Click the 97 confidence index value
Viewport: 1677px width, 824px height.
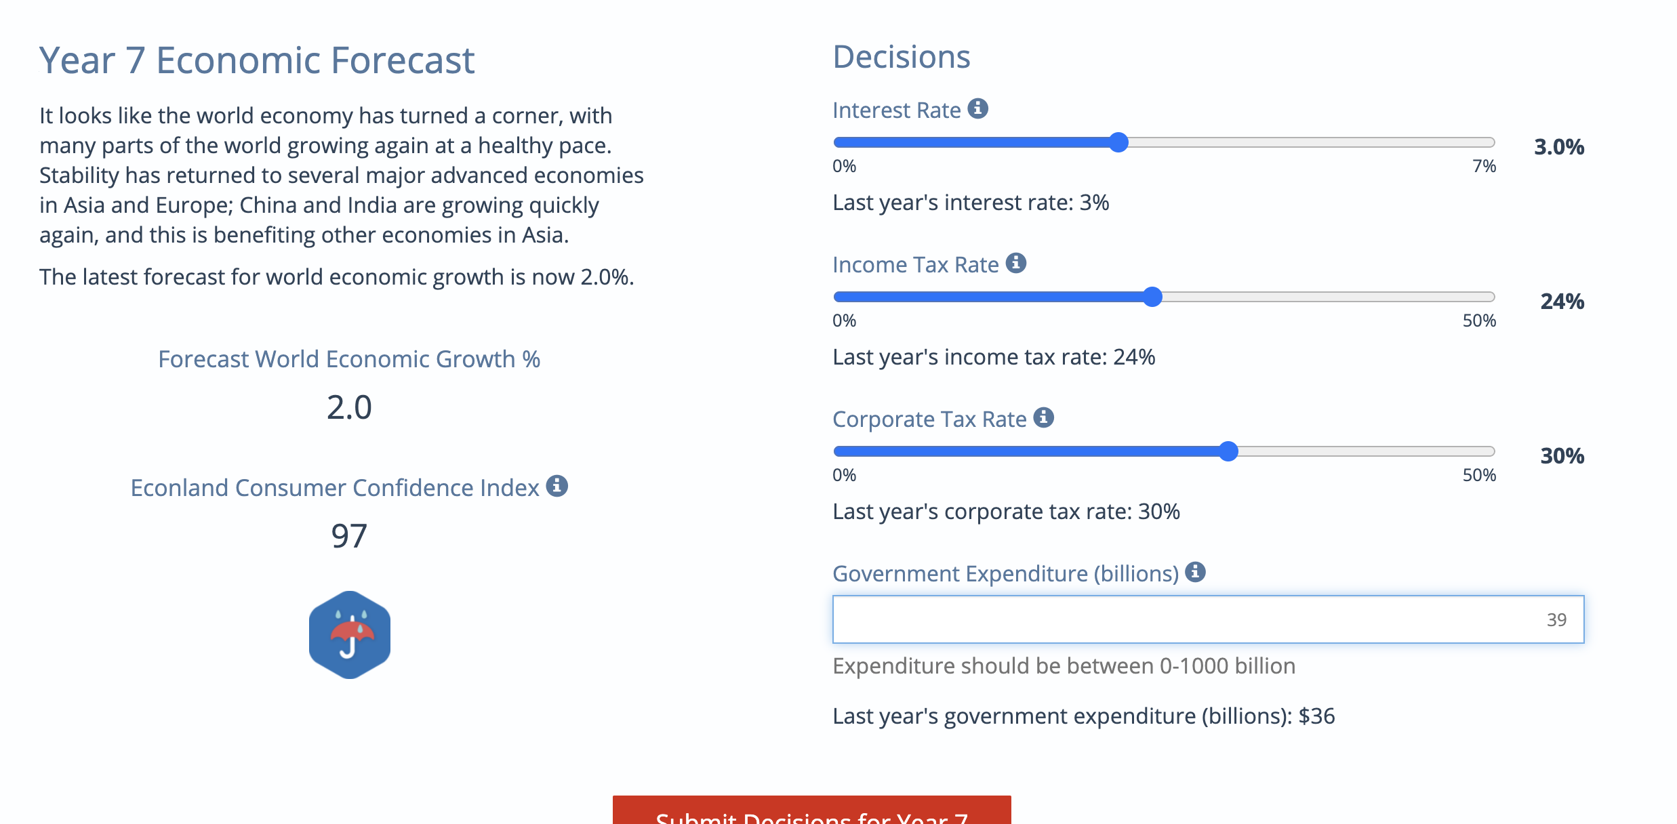349,535
